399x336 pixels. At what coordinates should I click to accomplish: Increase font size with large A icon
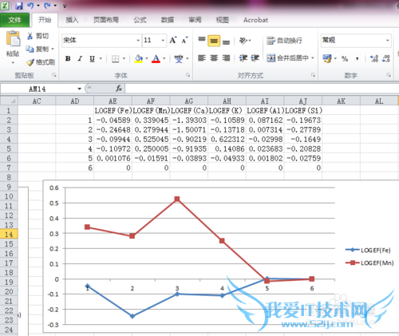173,40
